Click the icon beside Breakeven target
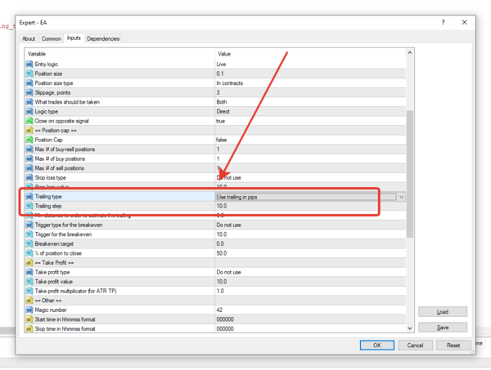The image size is (491, 370). [x=29, y=243]
